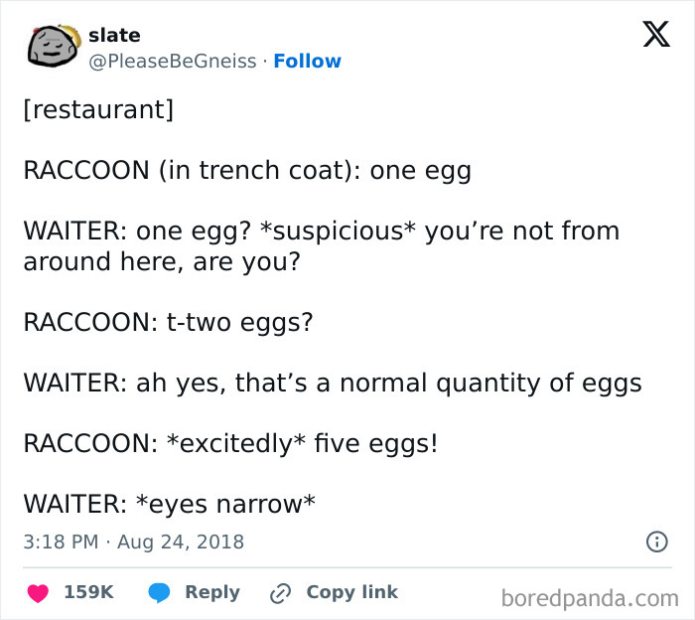Click the "WAITER: *eyes narrow*" line
Screen dimensions: 695x620
click(169, 504)
